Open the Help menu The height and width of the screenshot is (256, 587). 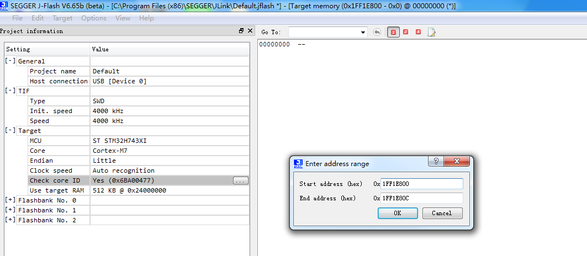(146, 18)
